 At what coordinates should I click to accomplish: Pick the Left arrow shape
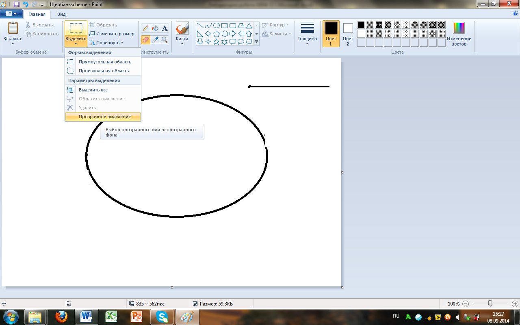[241, 34]
